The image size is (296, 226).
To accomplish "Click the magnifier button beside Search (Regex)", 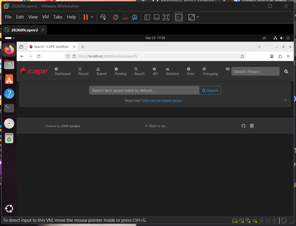I will pyautogui.click(x=286, y=72).
